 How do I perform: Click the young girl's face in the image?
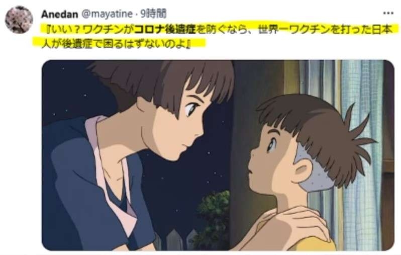(x=270, y=160)
